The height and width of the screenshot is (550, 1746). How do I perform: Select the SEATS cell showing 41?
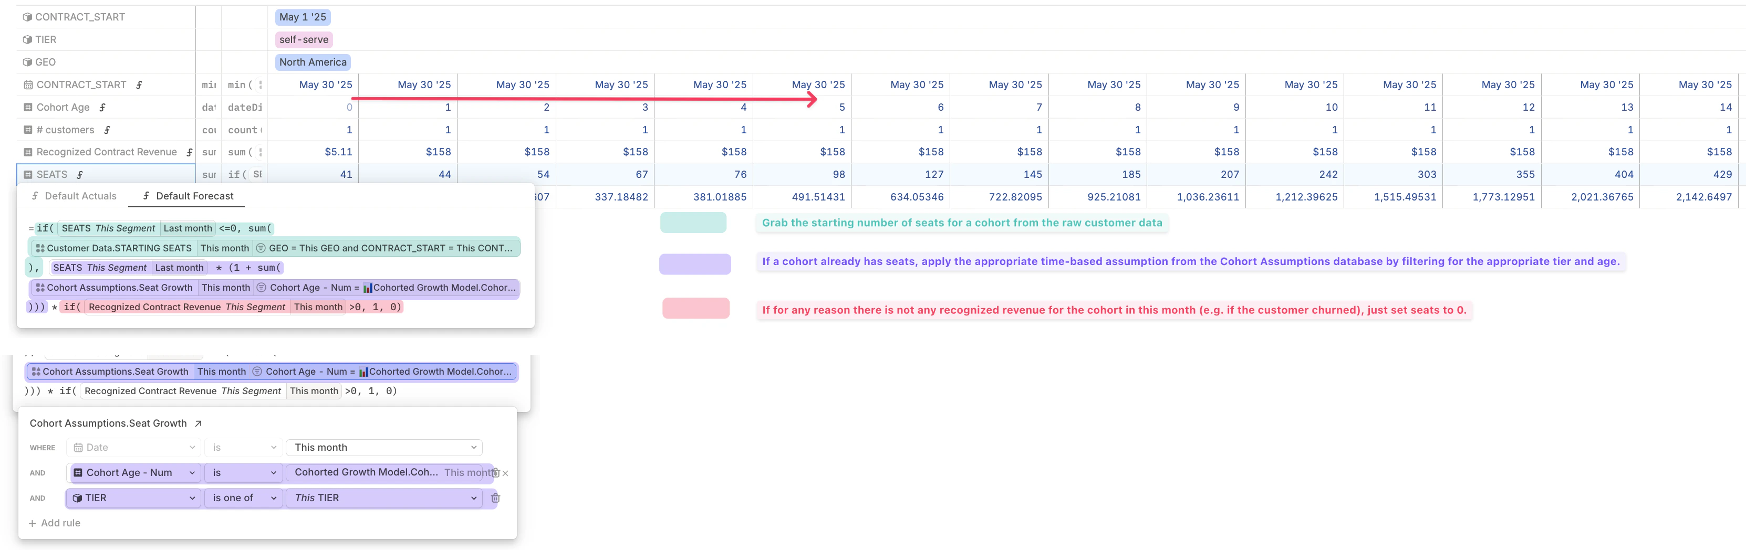(x=313, y=175)
